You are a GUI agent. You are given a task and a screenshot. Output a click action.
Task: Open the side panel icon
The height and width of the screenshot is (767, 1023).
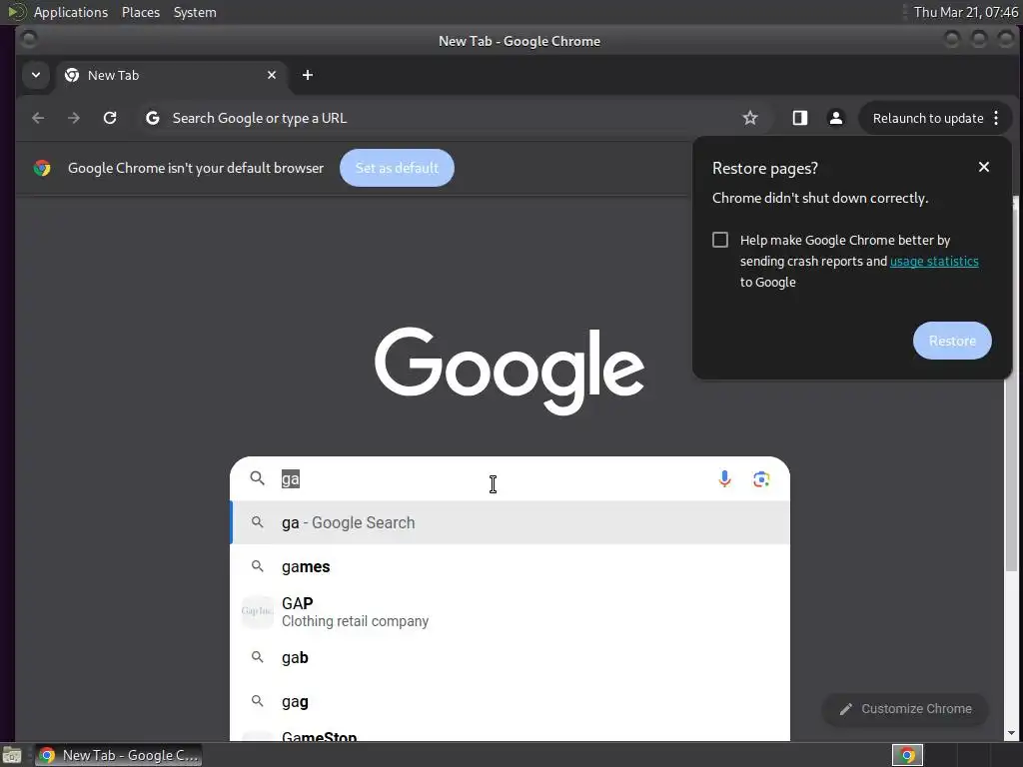tap(800, 118)
